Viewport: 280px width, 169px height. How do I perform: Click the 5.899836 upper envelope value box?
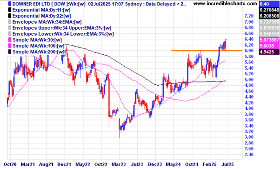269,28
